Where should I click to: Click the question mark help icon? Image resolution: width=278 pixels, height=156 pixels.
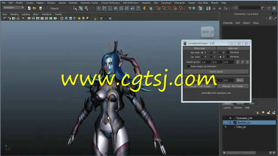(138, 8)
